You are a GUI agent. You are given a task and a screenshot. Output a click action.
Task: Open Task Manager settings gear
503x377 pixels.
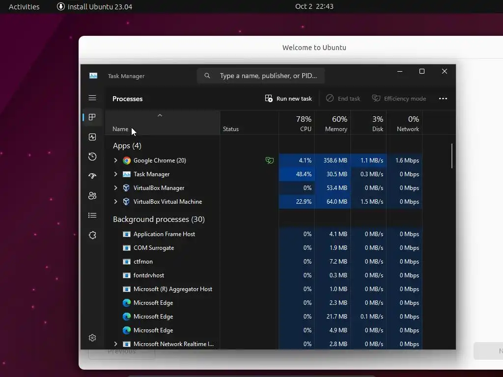click(92, 338)
